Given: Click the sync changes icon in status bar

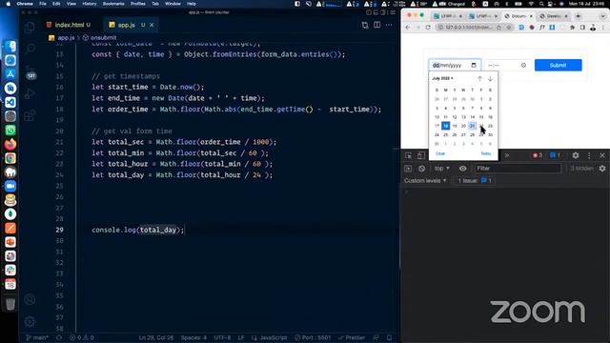Looking at the screenshot, I should 59,337.
